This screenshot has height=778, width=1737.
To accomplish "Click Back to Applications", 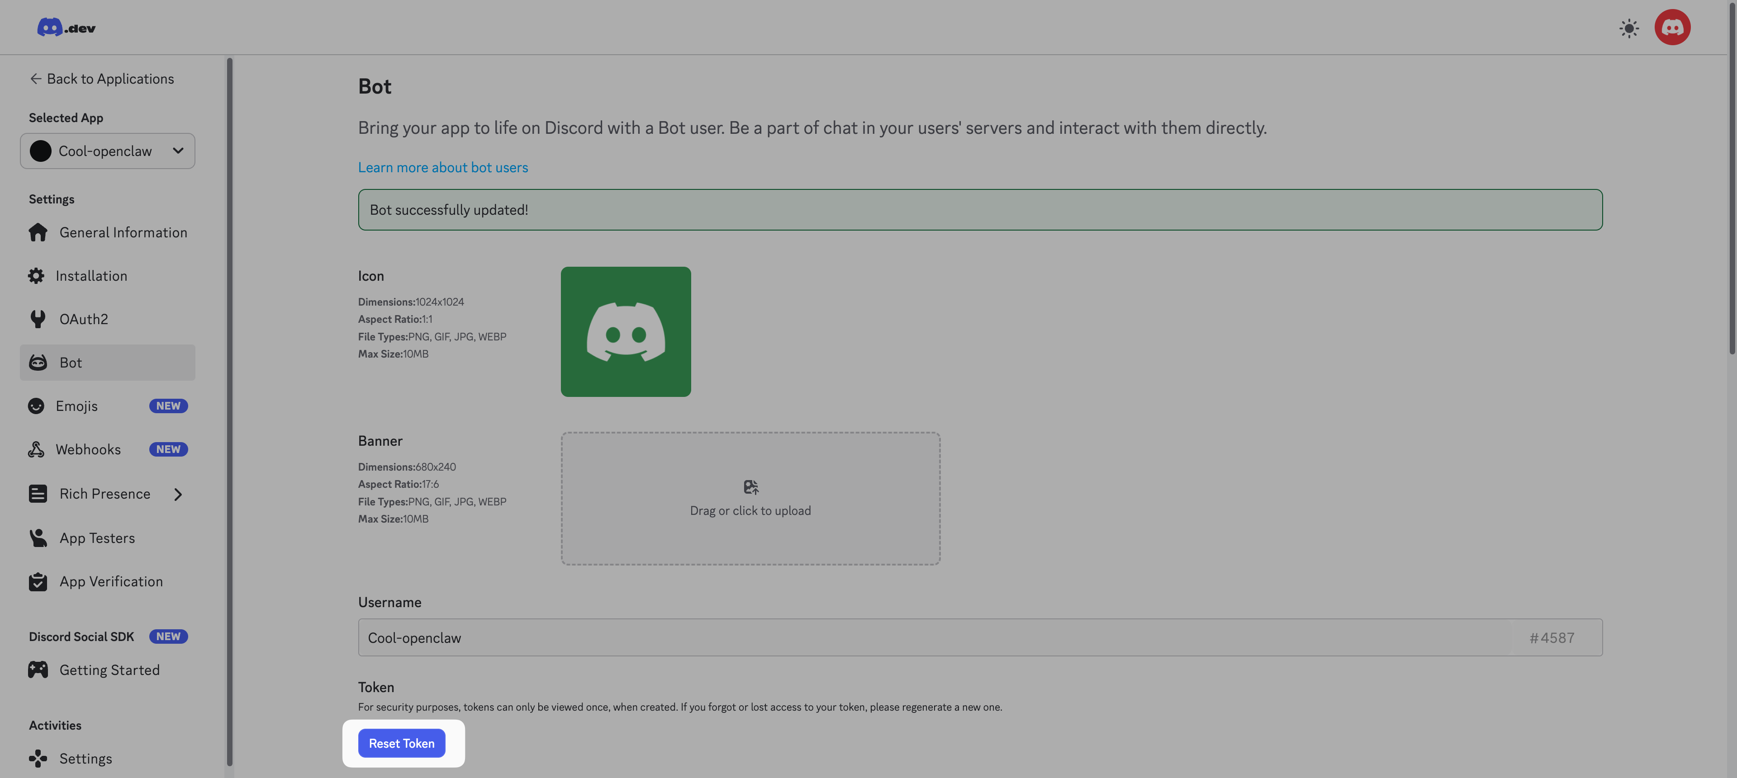I will pos(103,78).
